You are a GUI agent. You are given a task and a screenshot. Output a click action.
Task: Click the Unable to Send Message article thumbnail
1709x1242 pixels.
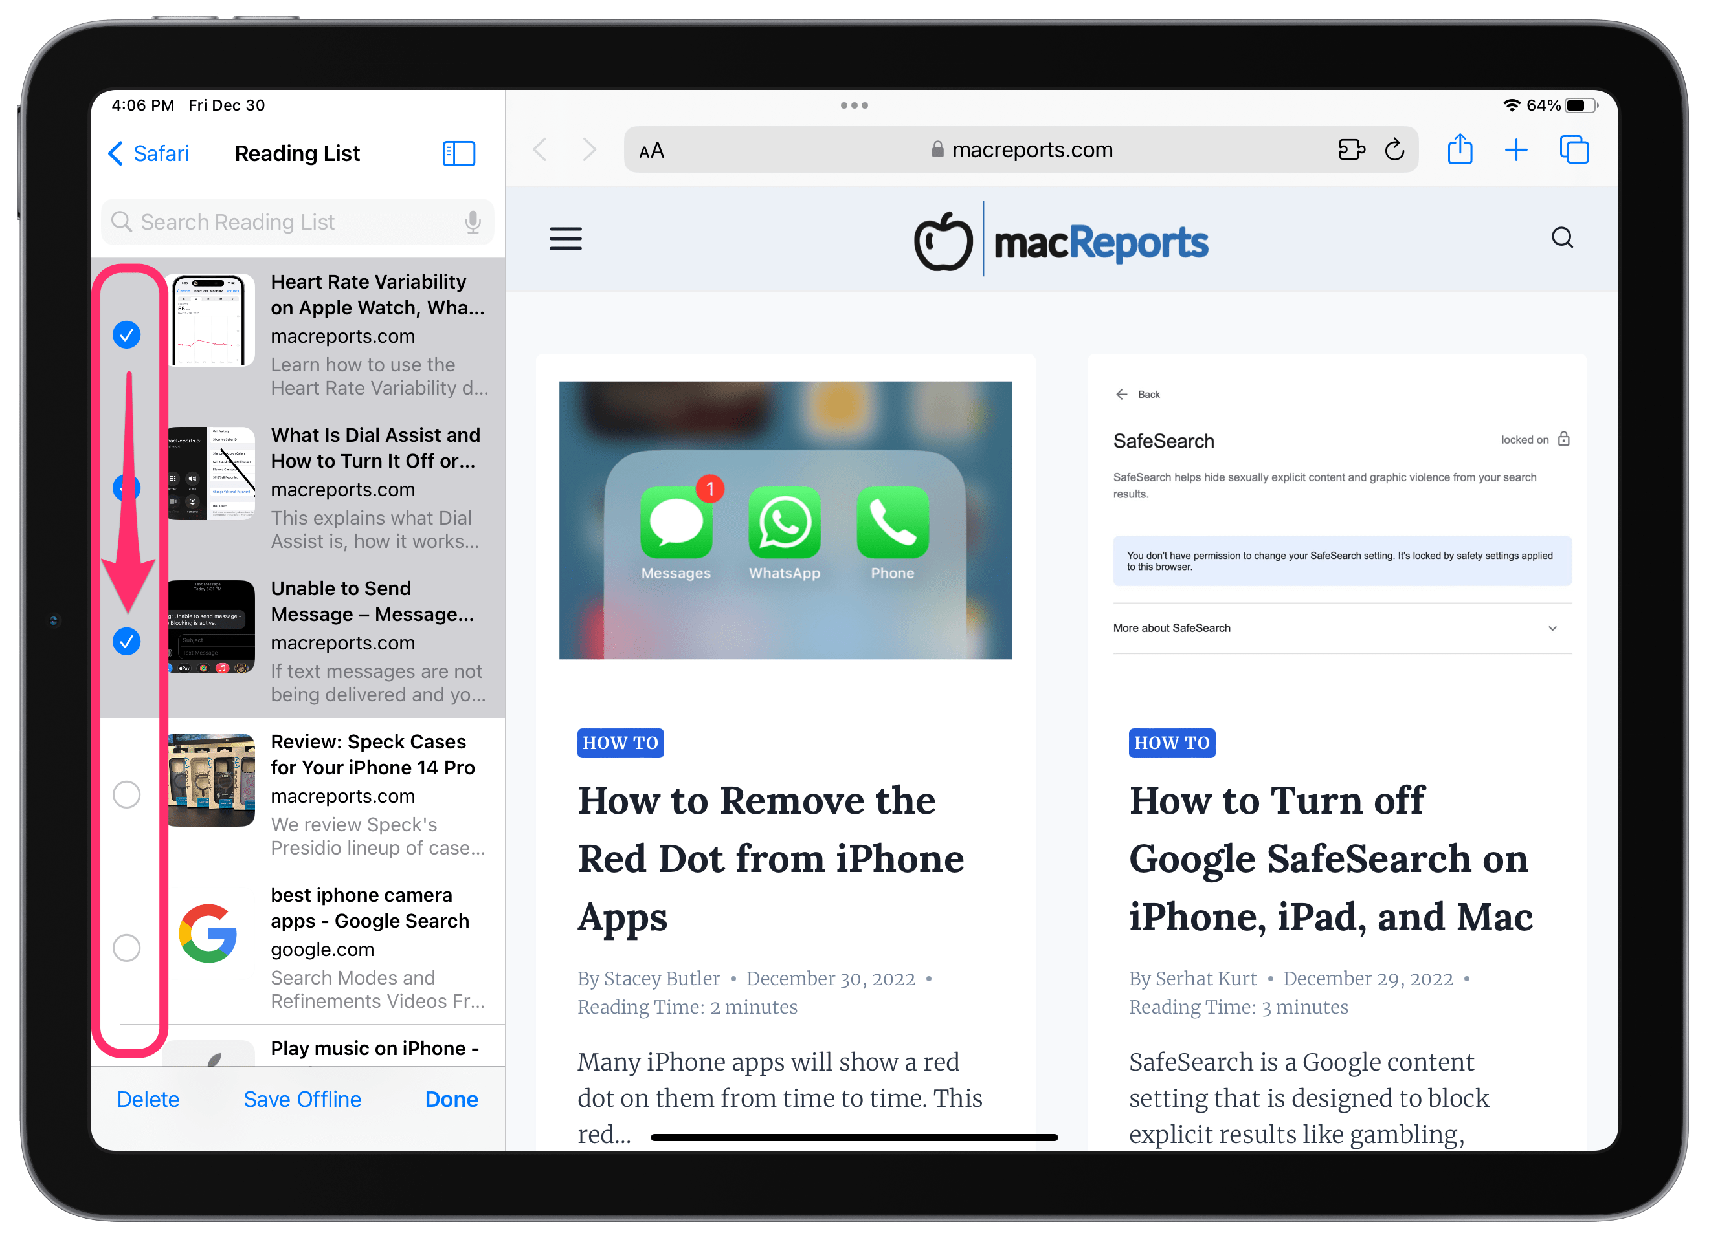207,639
